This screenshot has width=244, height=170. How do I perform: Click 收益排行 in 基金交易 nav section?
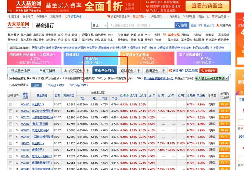[x=199, y=40]
